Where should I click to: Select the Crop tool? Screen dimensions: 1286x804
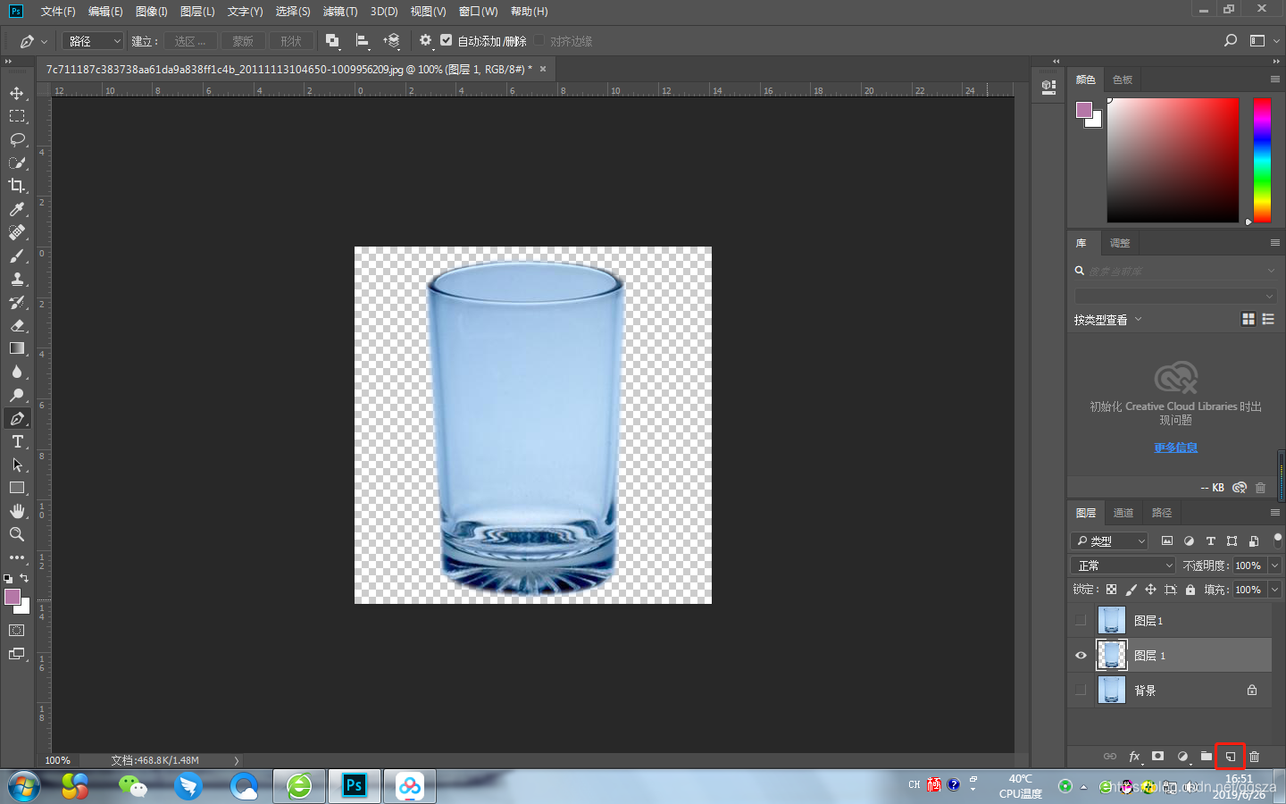[17, 186]
